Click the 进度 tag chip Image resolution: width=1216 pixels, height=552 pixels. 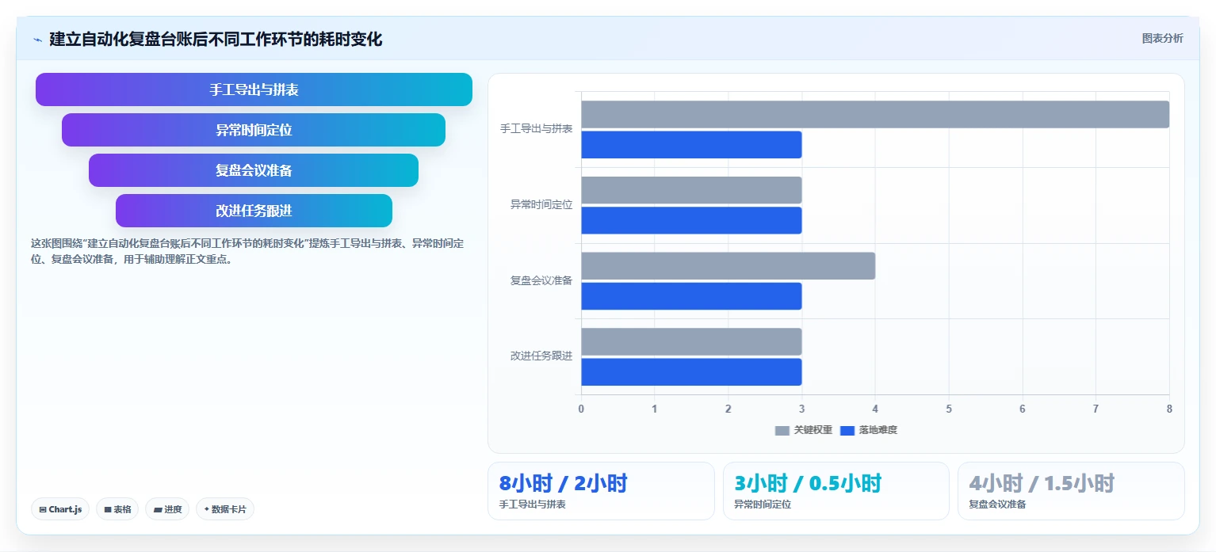pyautogui.click(x=167, y=509)
